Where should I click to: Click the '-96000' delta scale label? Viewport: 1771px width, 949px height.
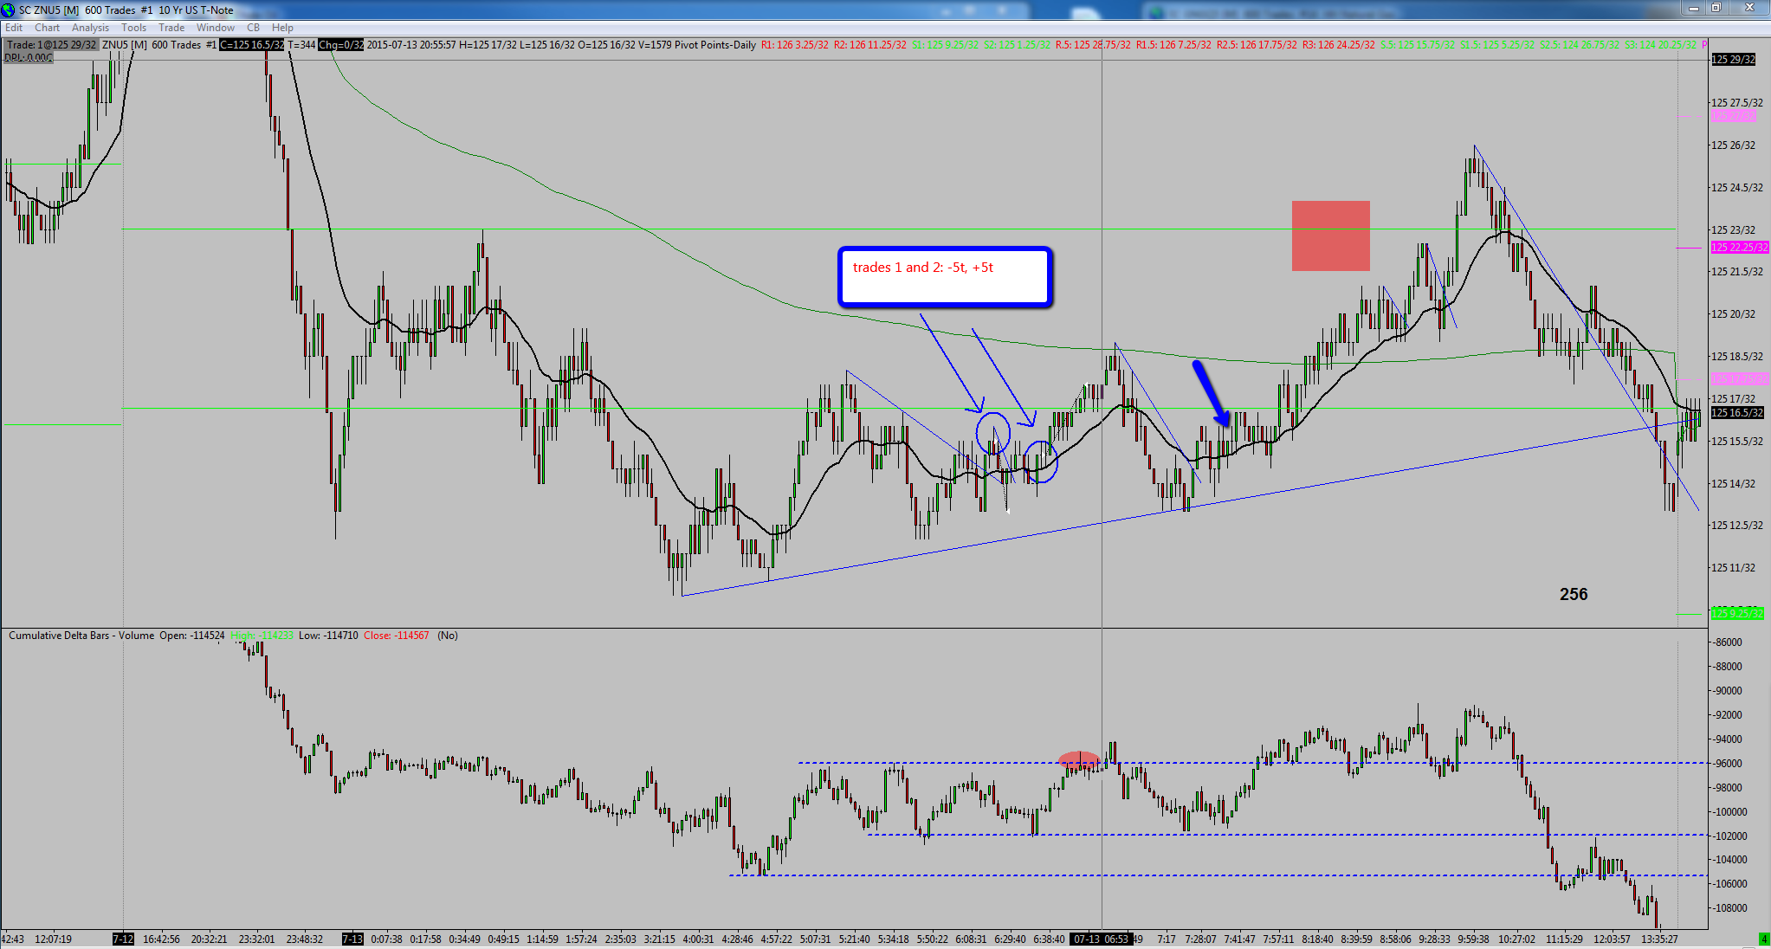(x=1727, y=764)
